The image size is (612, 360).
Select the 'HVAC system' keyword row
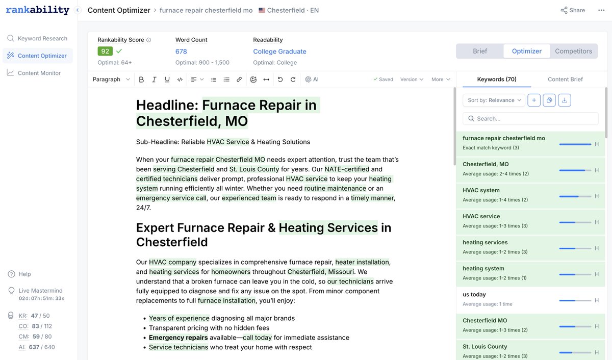530,195
